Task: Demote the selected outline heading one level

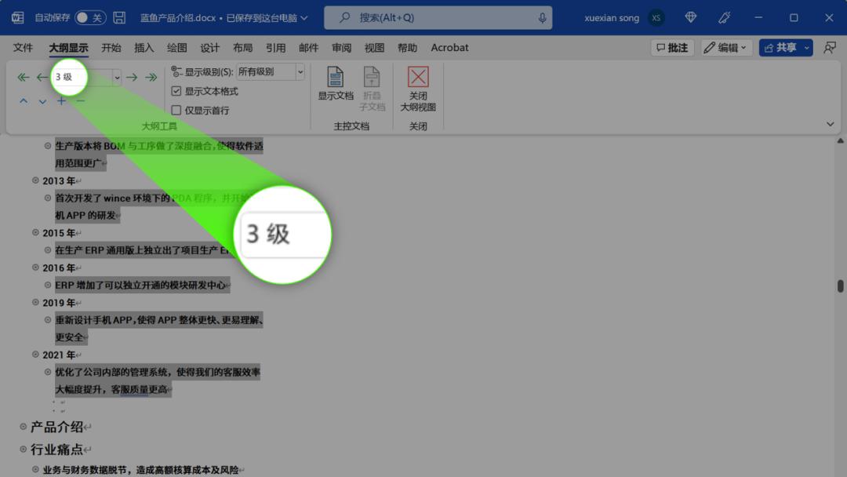Action: coord(132,77)
